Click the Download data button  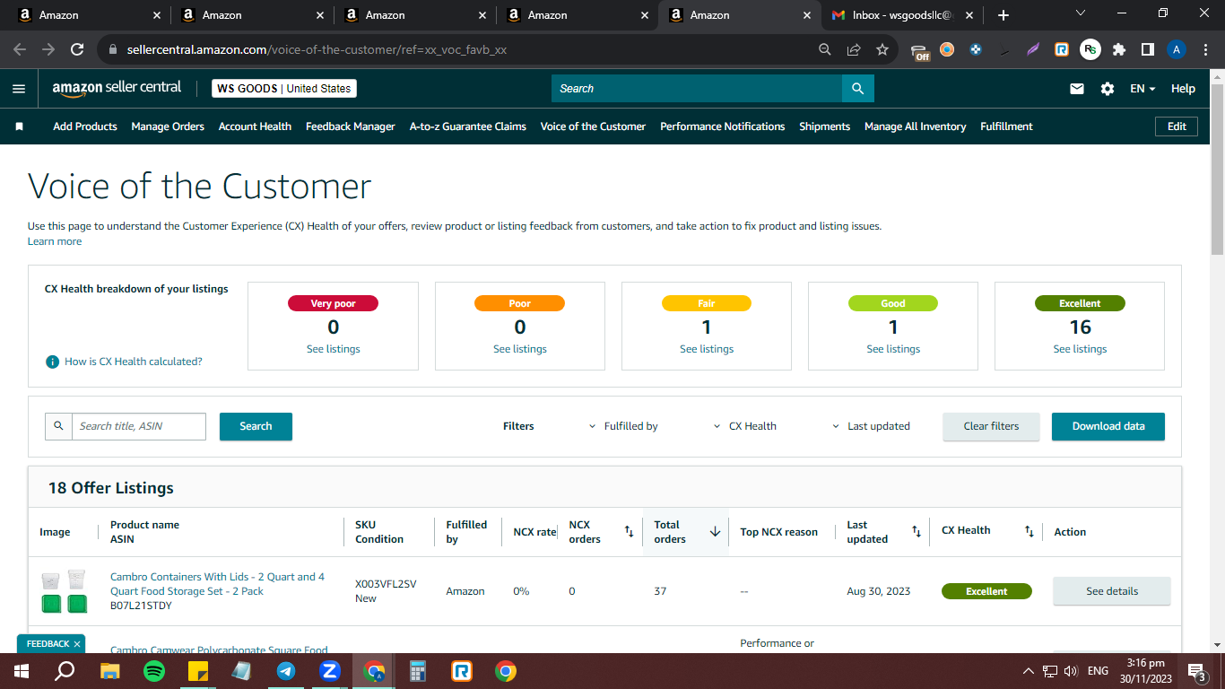pyautogui.click(x=1108, y=426)
